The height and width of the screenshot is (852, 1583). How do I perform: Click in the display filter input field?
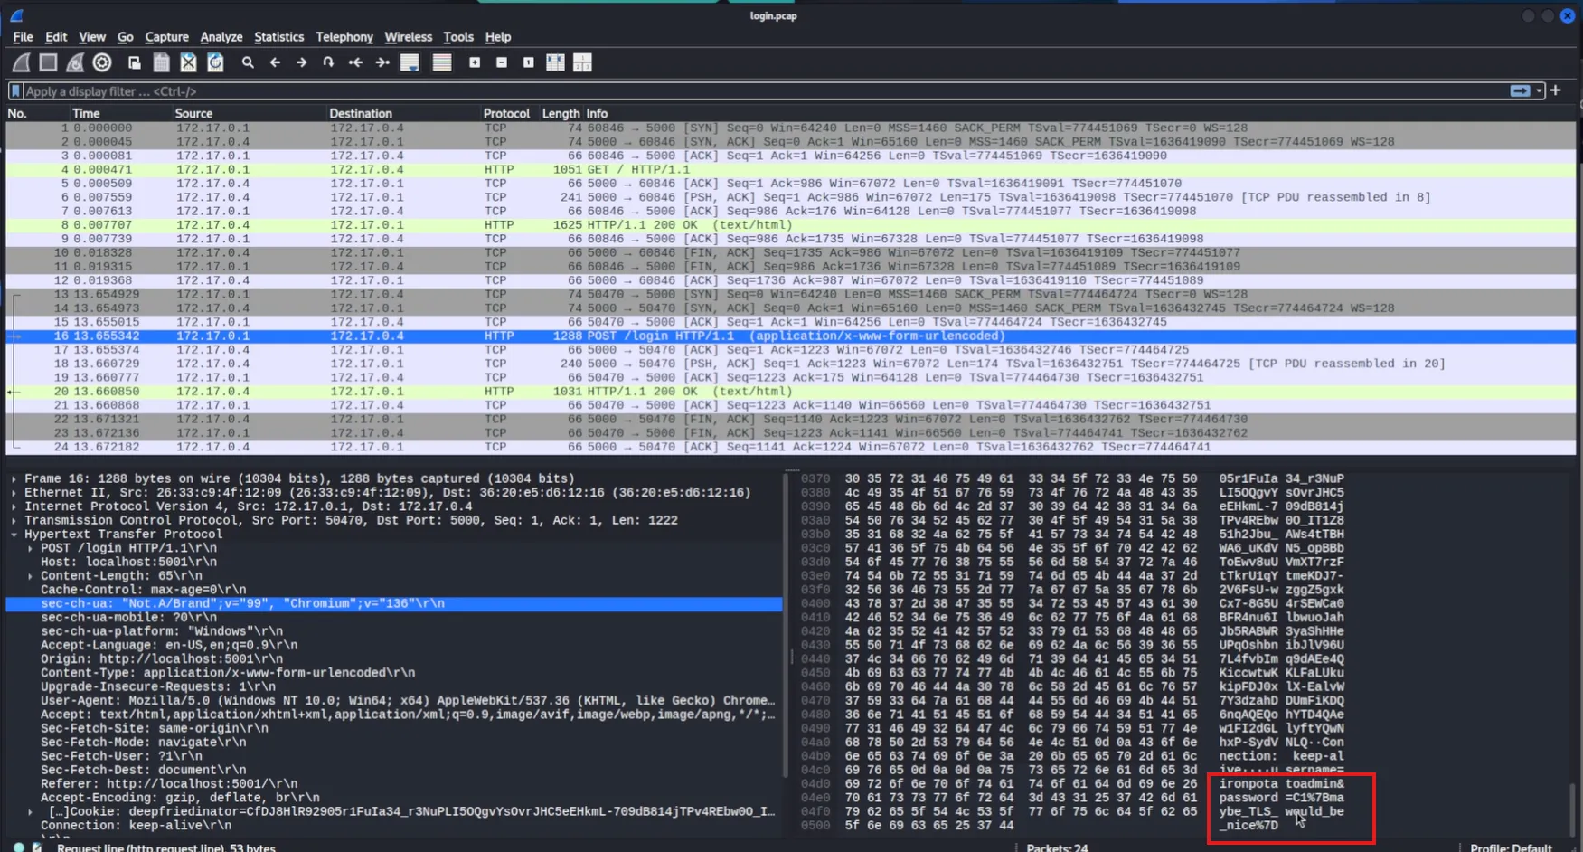tap(723, 91)
